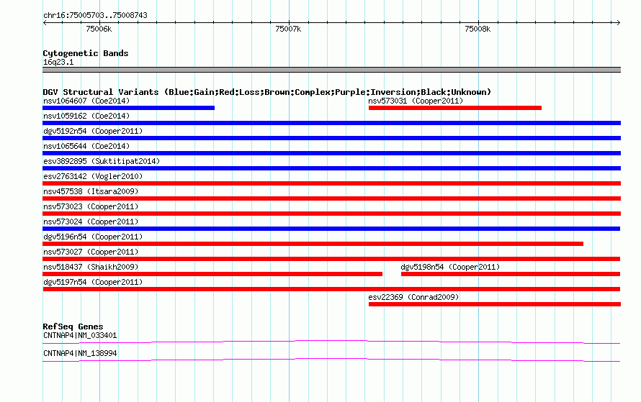
Task: Click the nsv573031 (Cooper2011) label
Action: pos(416,101)
